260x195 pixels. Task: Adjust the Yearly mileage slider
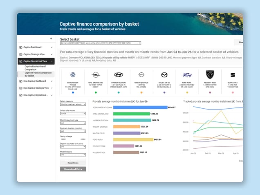click(73, 139)
